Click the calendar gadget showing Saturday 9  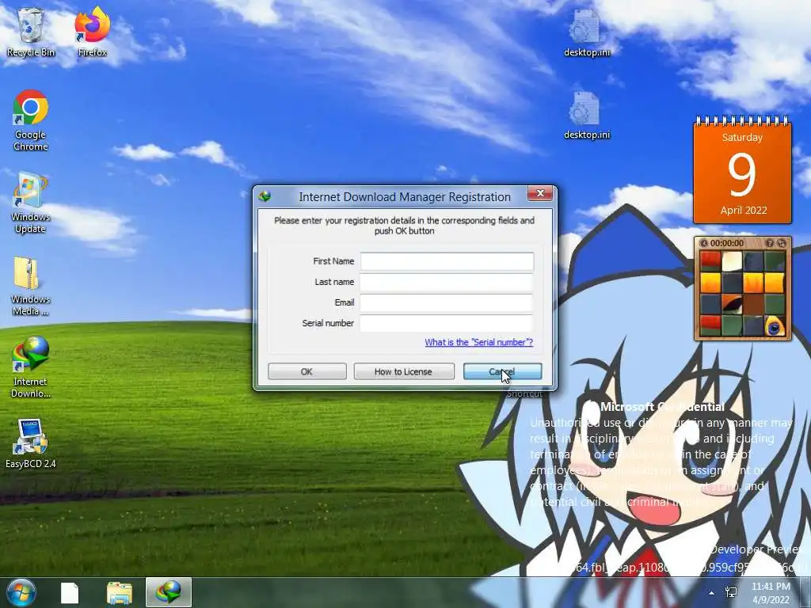tap(742, 169)
